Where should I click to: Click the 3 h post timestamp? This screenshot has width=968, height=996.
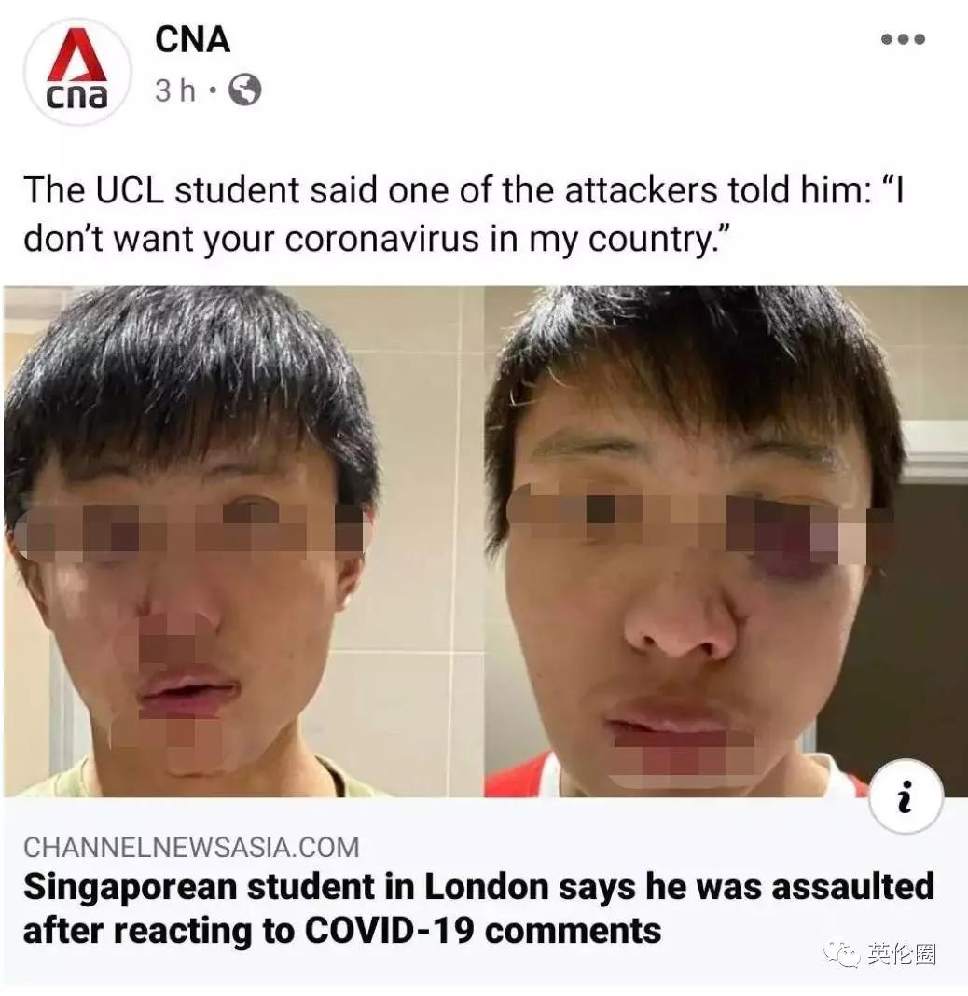tap(175, 90)
